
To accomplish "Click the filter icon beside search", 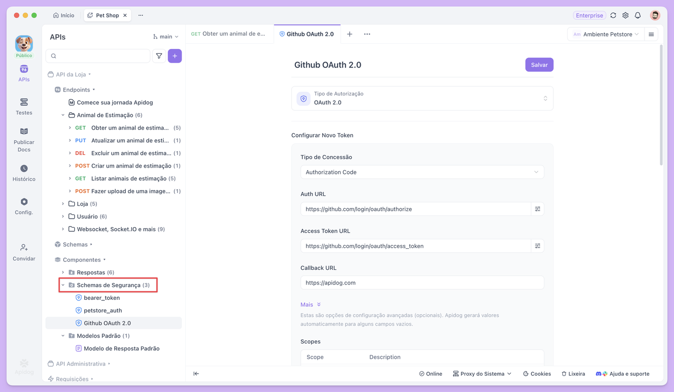I will point(159,56).
